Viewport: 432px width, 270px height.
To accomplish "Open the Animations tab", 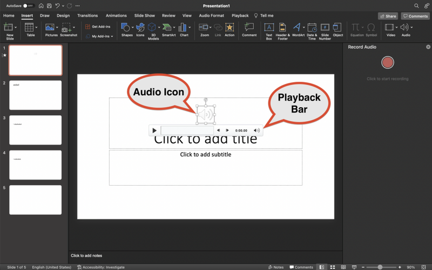I will 116,16.
